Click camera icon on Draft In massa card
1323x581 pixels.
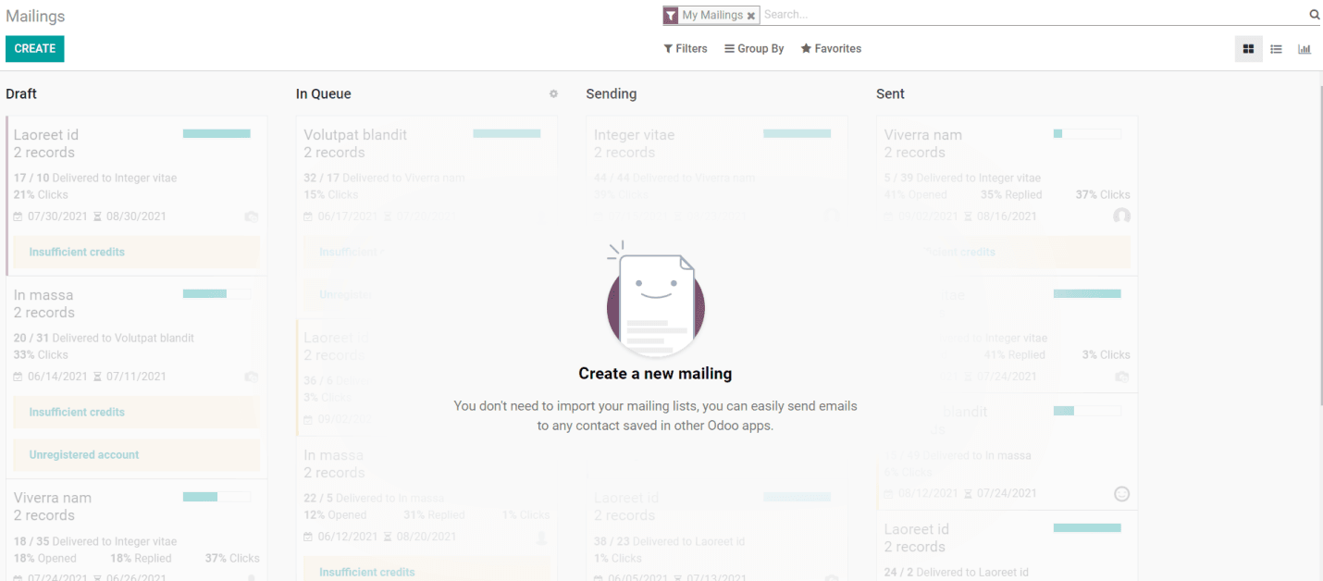coord(251,377)
